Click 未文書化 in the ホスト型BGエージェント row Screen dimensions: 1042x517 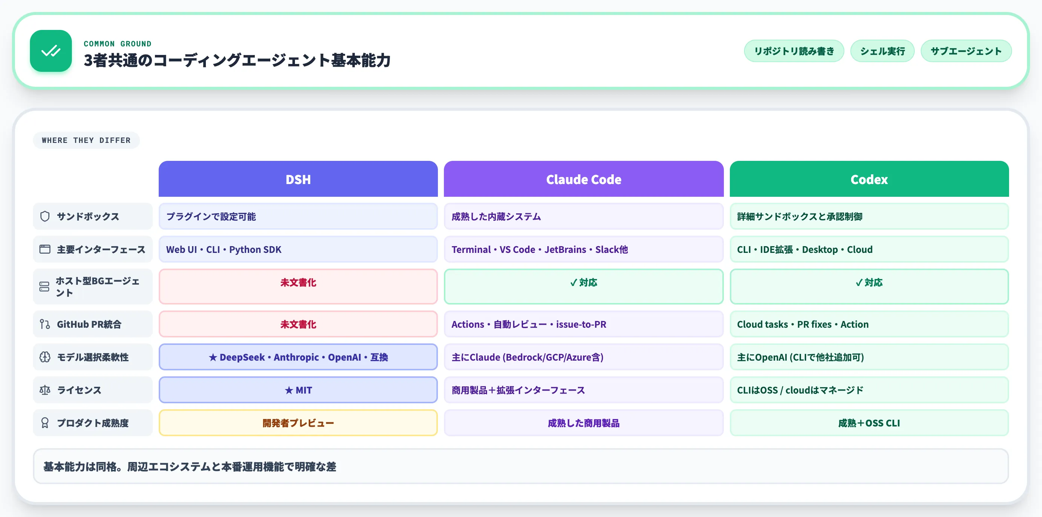298,287
